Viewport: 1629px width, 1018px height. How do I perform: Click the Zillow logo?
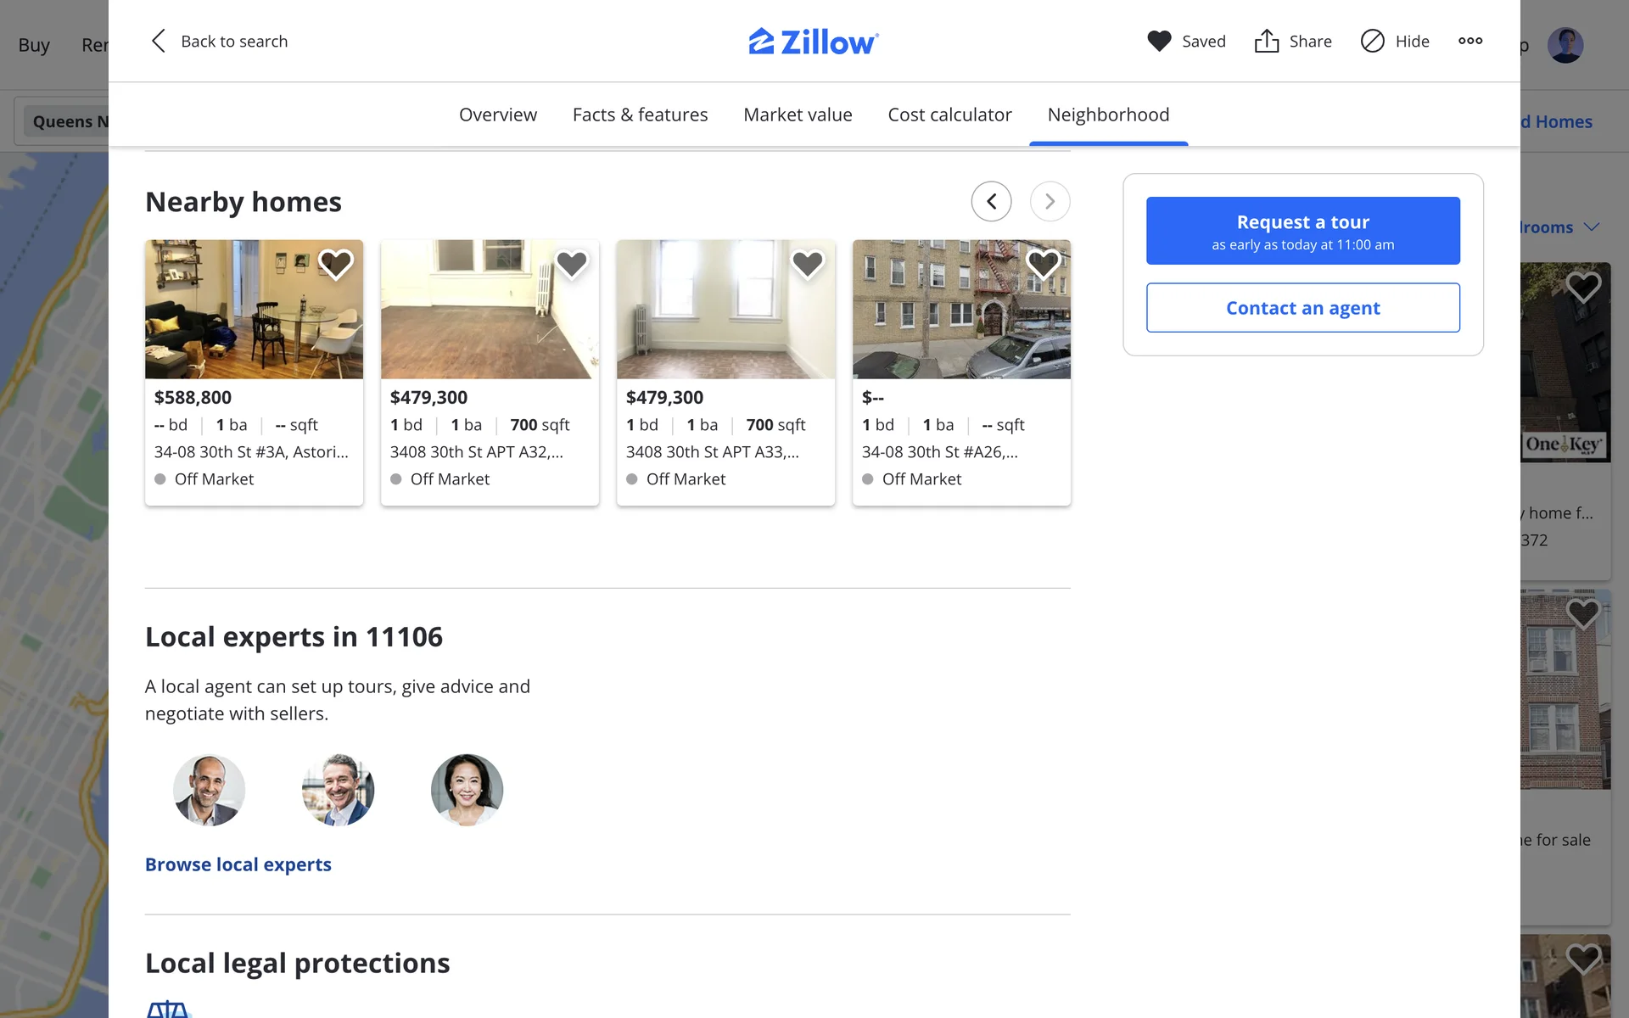(813, 42)
